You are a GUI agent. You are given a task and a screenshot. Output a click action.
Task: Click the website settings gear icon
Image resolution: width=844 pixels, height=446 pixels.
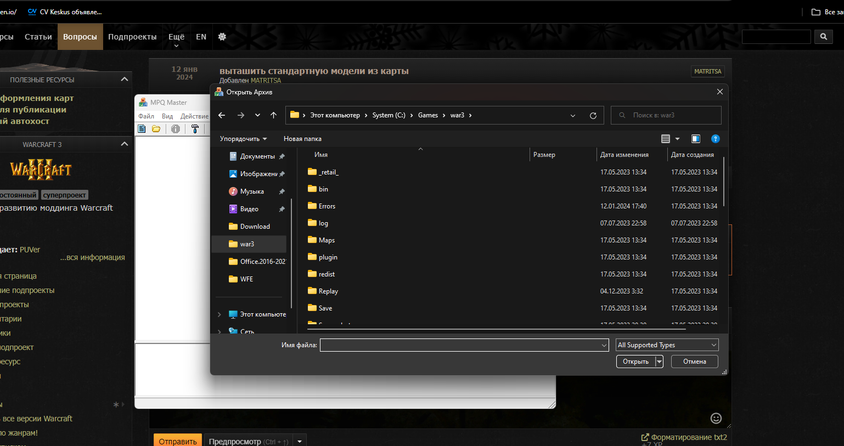click(x=222, y=37)
